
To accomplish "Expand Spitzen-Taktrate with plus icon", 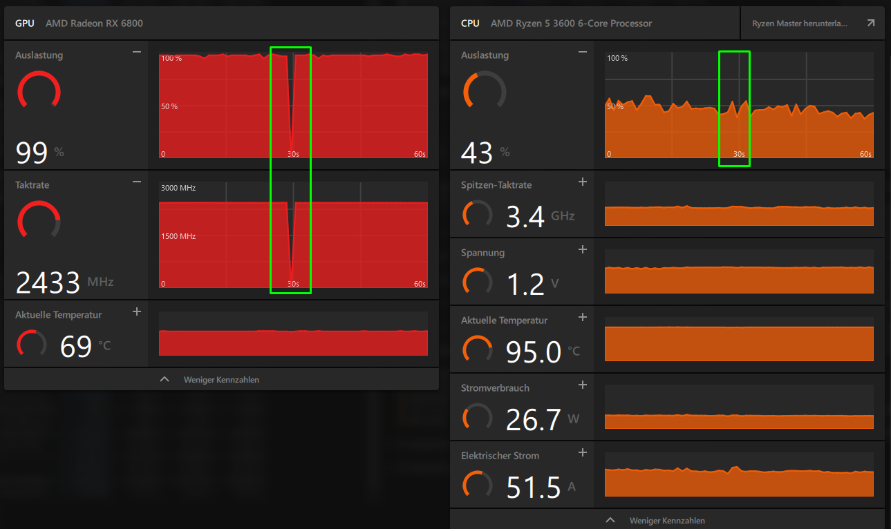I will point(583,182).
